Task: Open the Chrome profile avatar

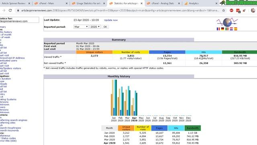Action: click(253, 10)
